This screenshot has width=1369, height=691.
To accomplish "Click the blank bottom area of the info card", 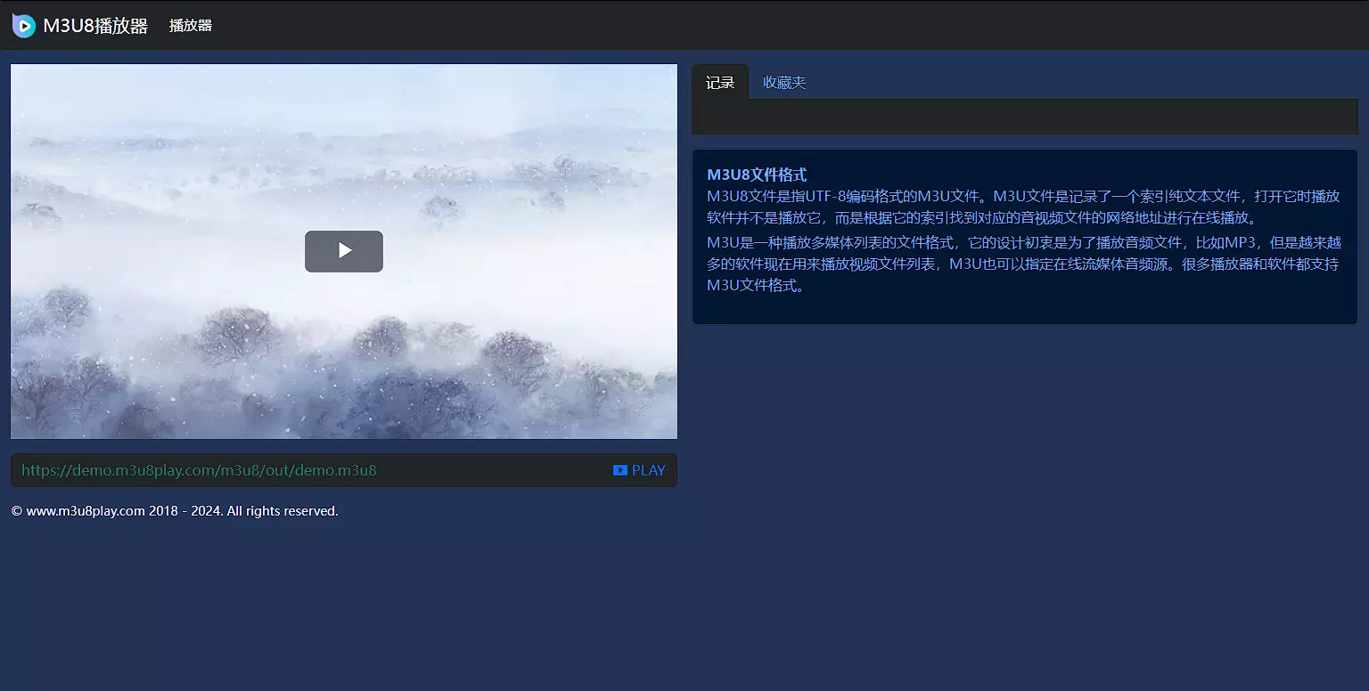I will click(x=1024, y=310).
